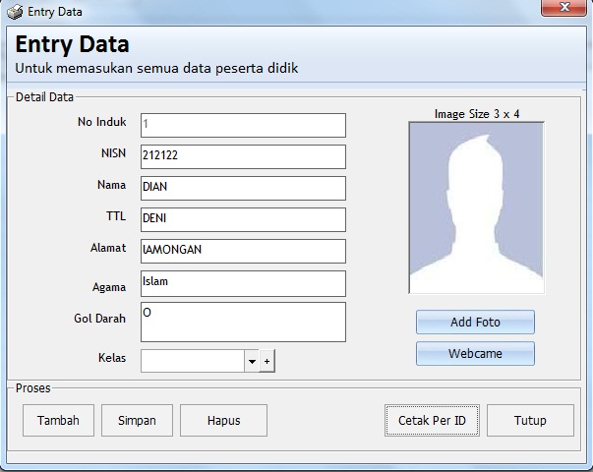Viewport: 593px width, 472px height.
Task: Click the printer icon in title bar
Action: (x=15, y=12)
